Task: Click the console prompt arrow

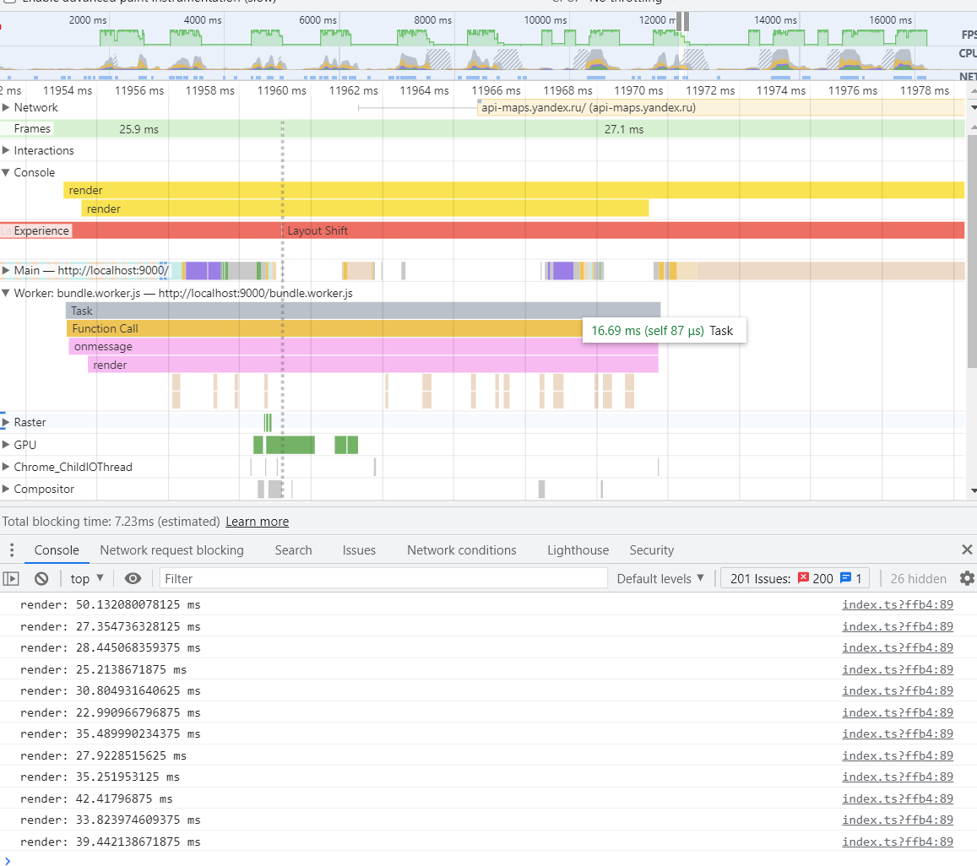Action: tap(8, 860)
